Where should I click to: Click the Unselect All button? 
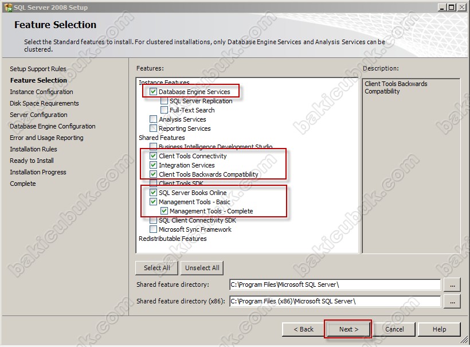[202, 268]
